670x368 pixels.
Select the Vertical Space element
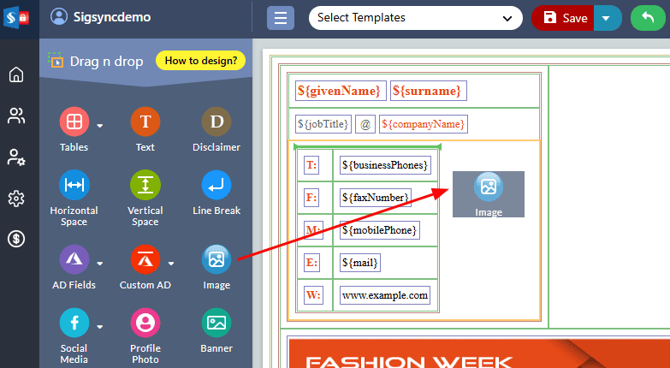[145, 186]
